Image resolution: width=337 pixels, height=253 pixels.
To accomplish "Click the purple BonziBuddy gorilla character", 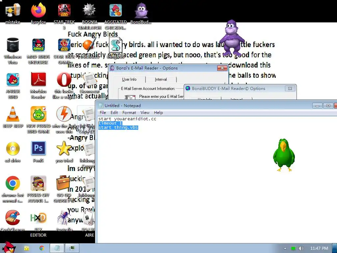I will (232, 38).
